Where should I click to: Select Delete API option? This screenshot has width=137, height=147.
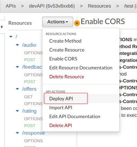coord(61,125)
